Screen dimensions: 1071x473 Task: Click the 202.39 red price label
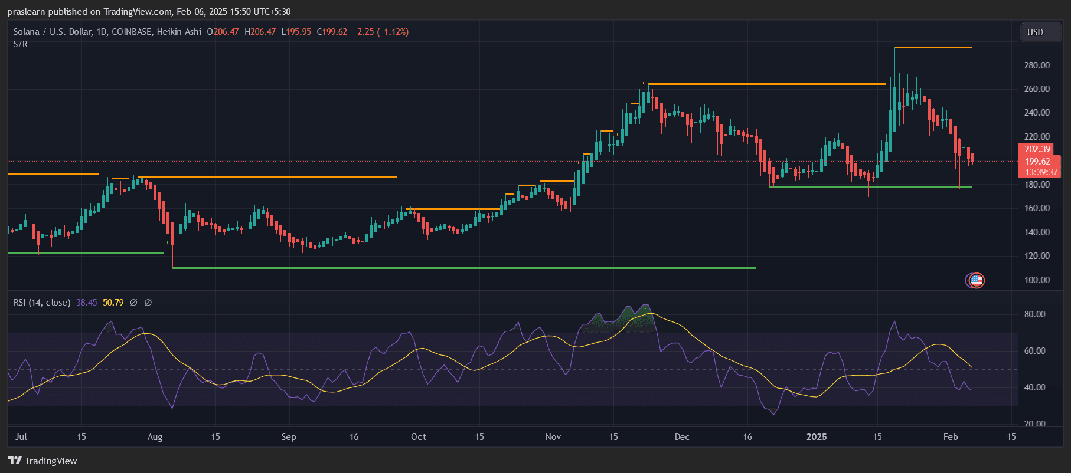click(x=1037, y=149)
